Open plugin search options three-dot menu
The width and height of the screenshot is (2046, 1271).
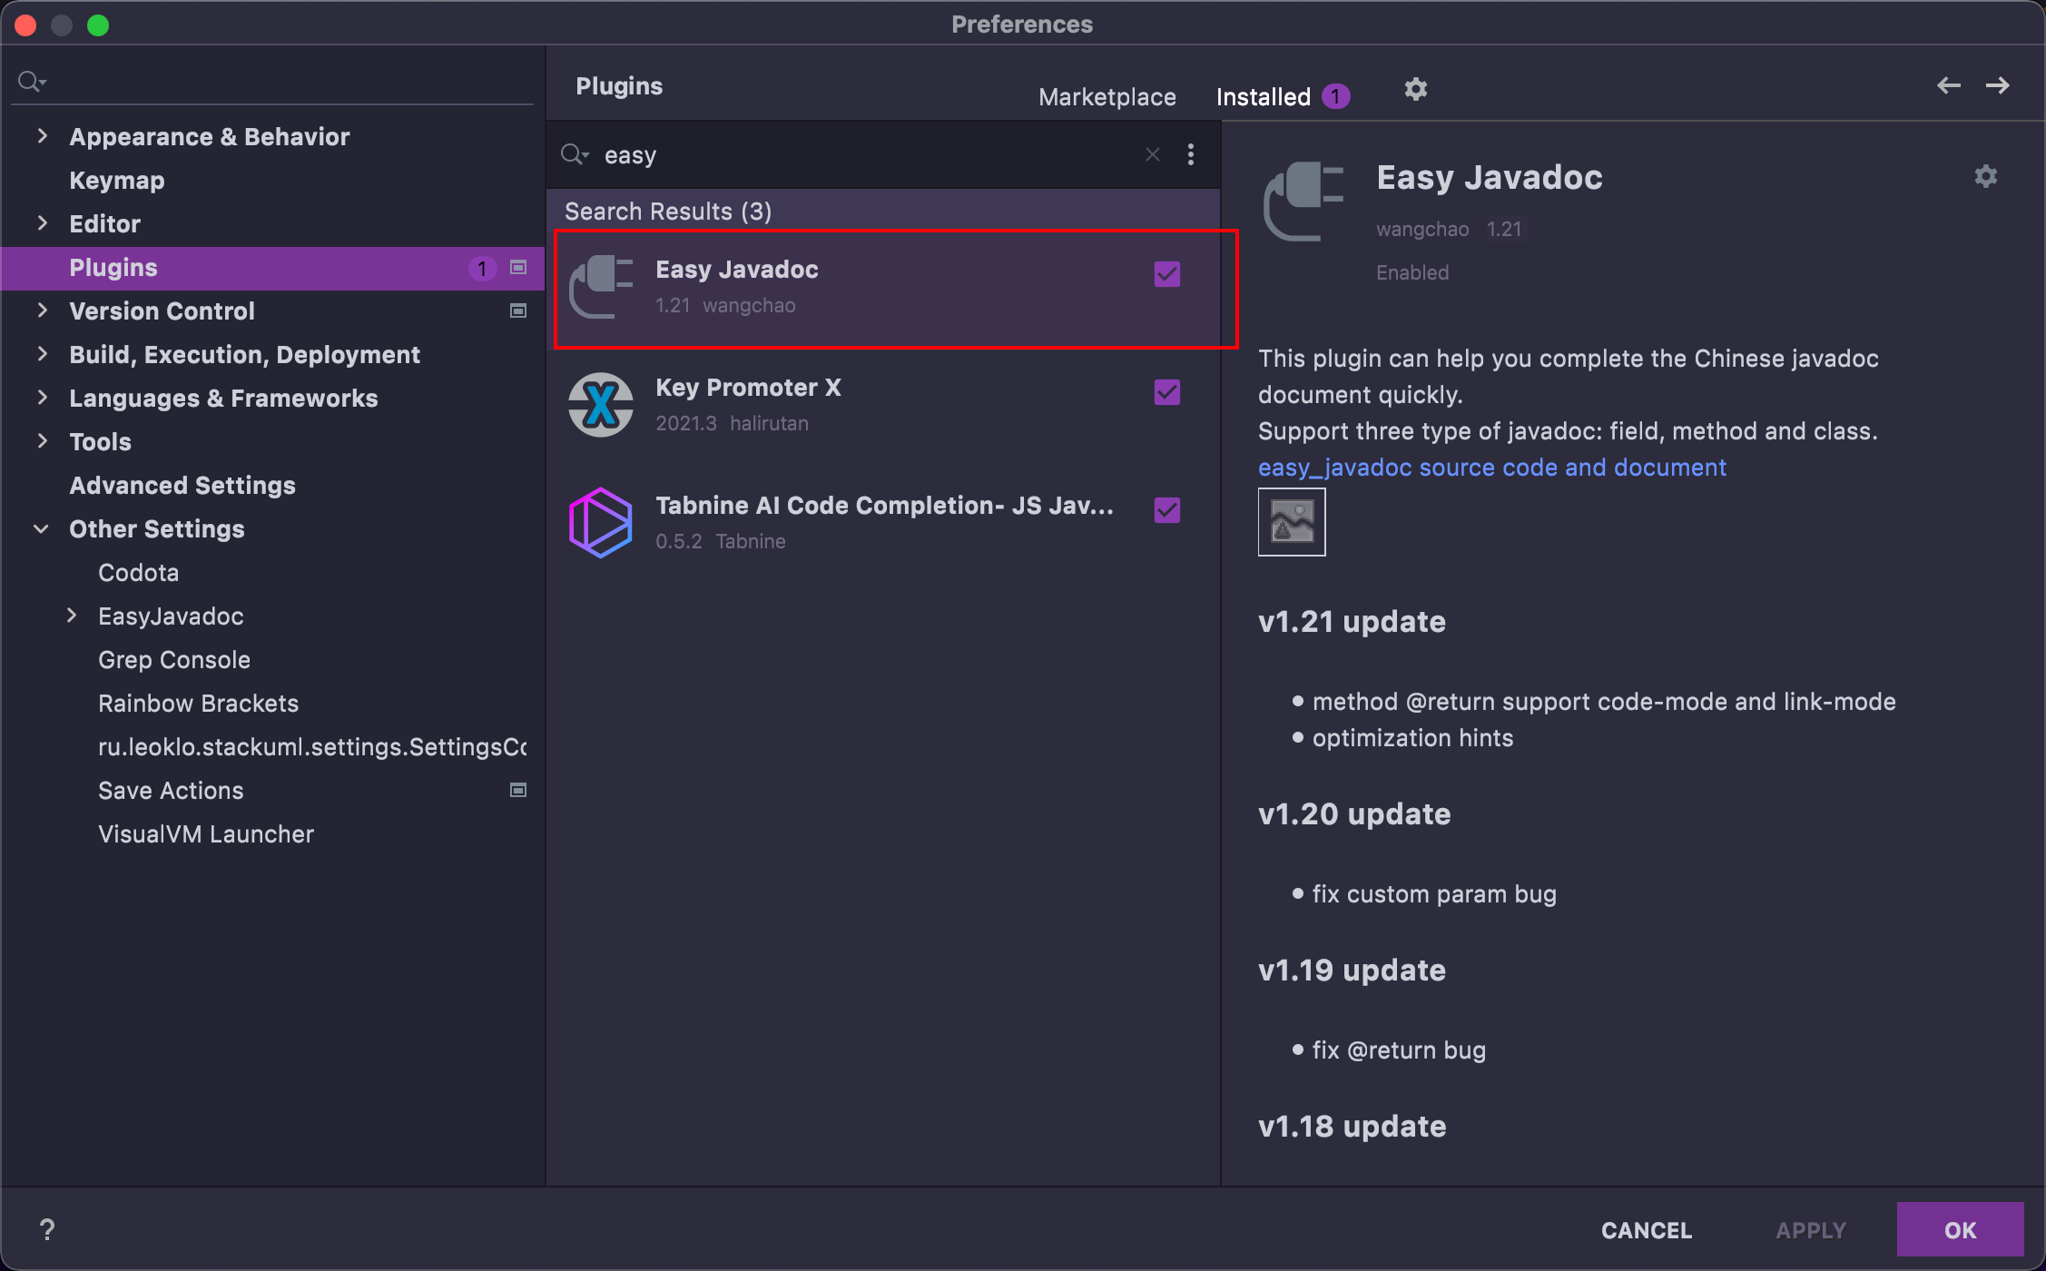tap(1190, 155)
